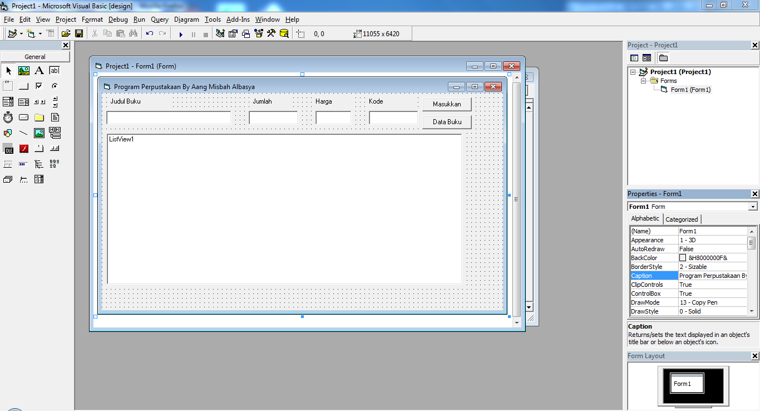Start the project using the Run toolbar icon
760x411 pixels.
coord(181,33)
